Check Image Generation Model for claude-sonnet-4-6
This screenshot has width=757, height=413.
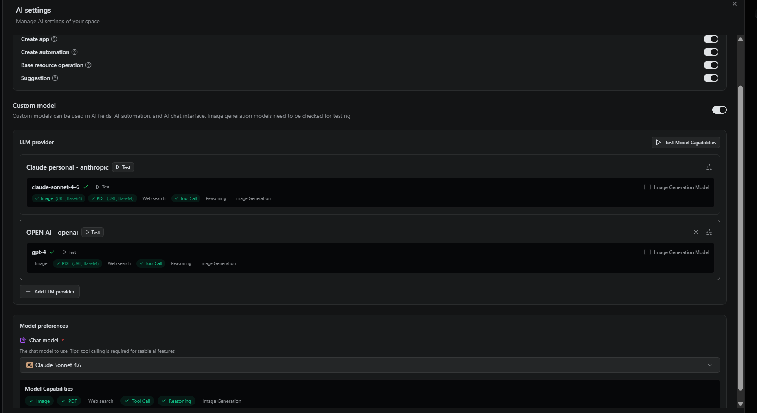click(x=648, y=187)
